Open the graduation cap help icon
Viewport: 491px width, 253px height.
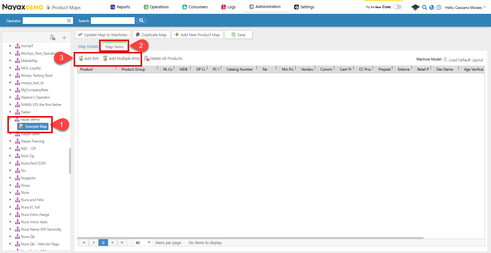[415, 7]
